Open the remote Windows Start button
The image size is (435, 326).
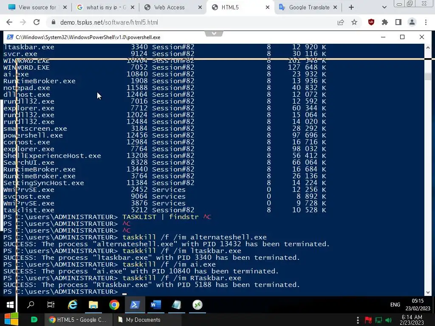10,305
